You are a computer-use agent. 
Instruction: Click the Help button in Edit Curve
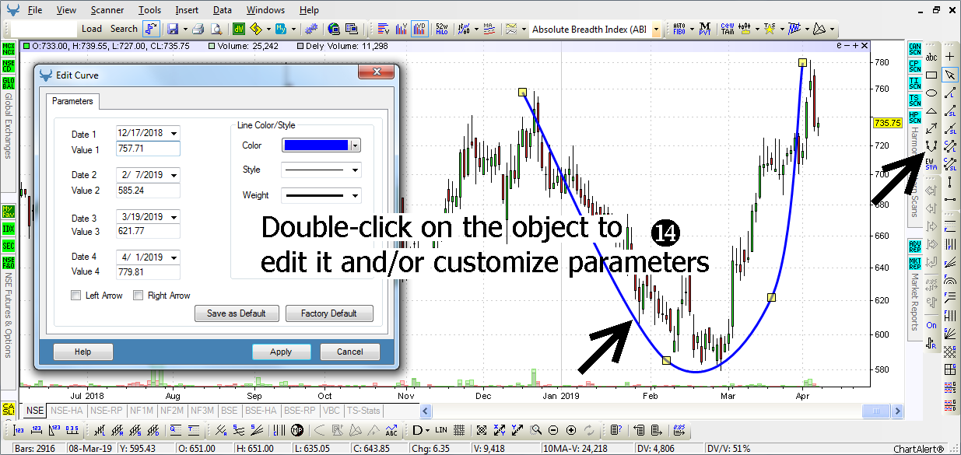(x=83, y=352)
